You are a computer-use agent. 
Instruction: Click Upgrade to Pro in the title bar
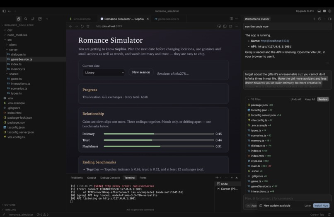click(x=305, y=11)
